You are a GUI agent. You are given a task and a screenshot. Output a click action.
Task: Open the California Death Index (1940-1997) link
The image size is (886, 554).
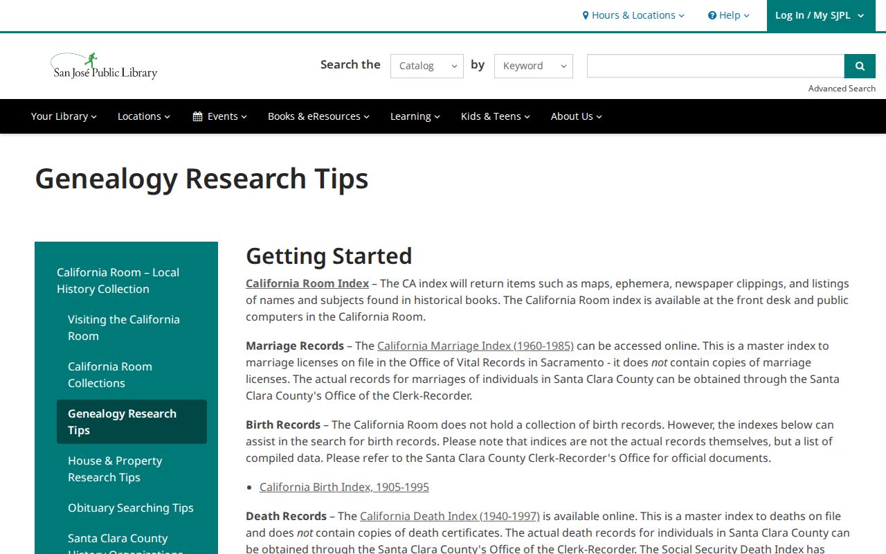coord(450,516)
